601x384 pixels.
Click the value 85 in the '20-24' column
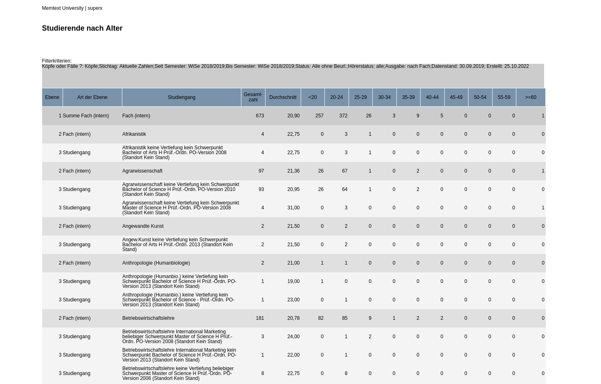pyautogui.click(x=344, y=318)
